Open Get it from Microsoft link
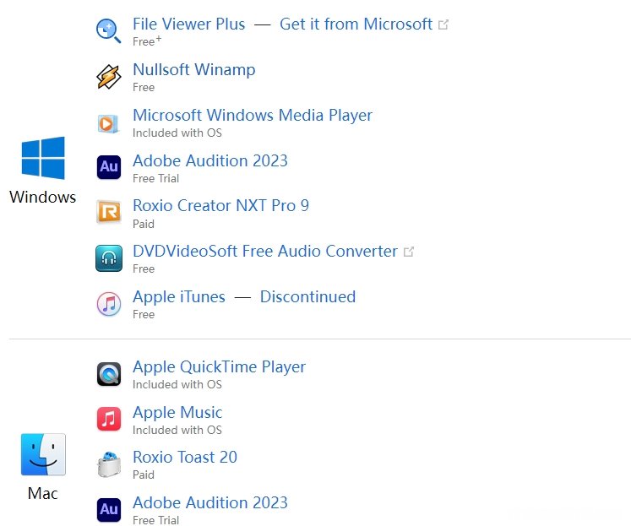Viewport: 631px width, 526px height. 356,24
